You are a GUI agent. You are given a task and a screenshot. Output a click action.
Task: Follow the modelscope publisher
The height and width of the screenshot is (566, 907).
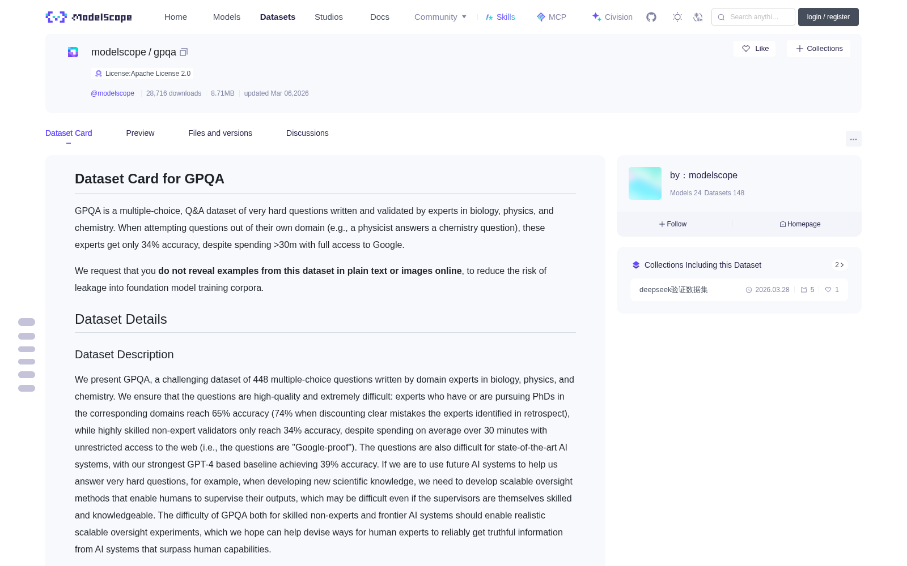(673, 224)
